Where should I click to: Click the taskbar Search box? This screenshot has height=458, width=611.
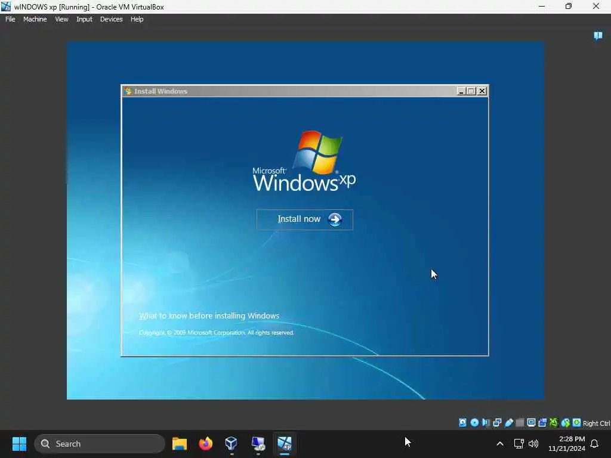[100, 444]
